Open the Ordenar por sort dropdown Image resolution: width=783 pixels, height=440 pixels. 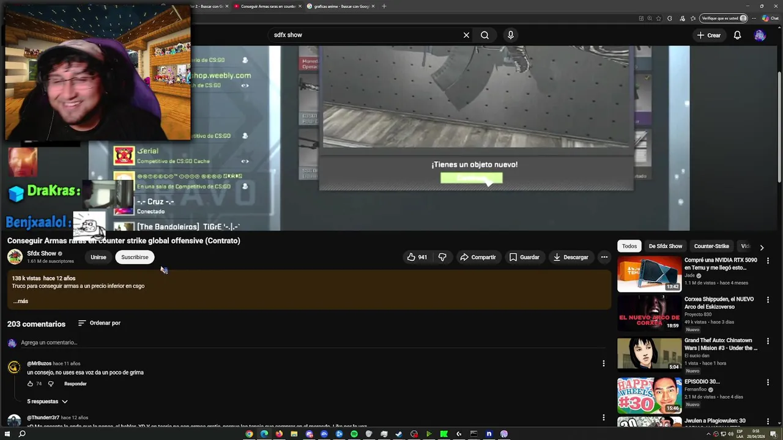coord(99,323)
